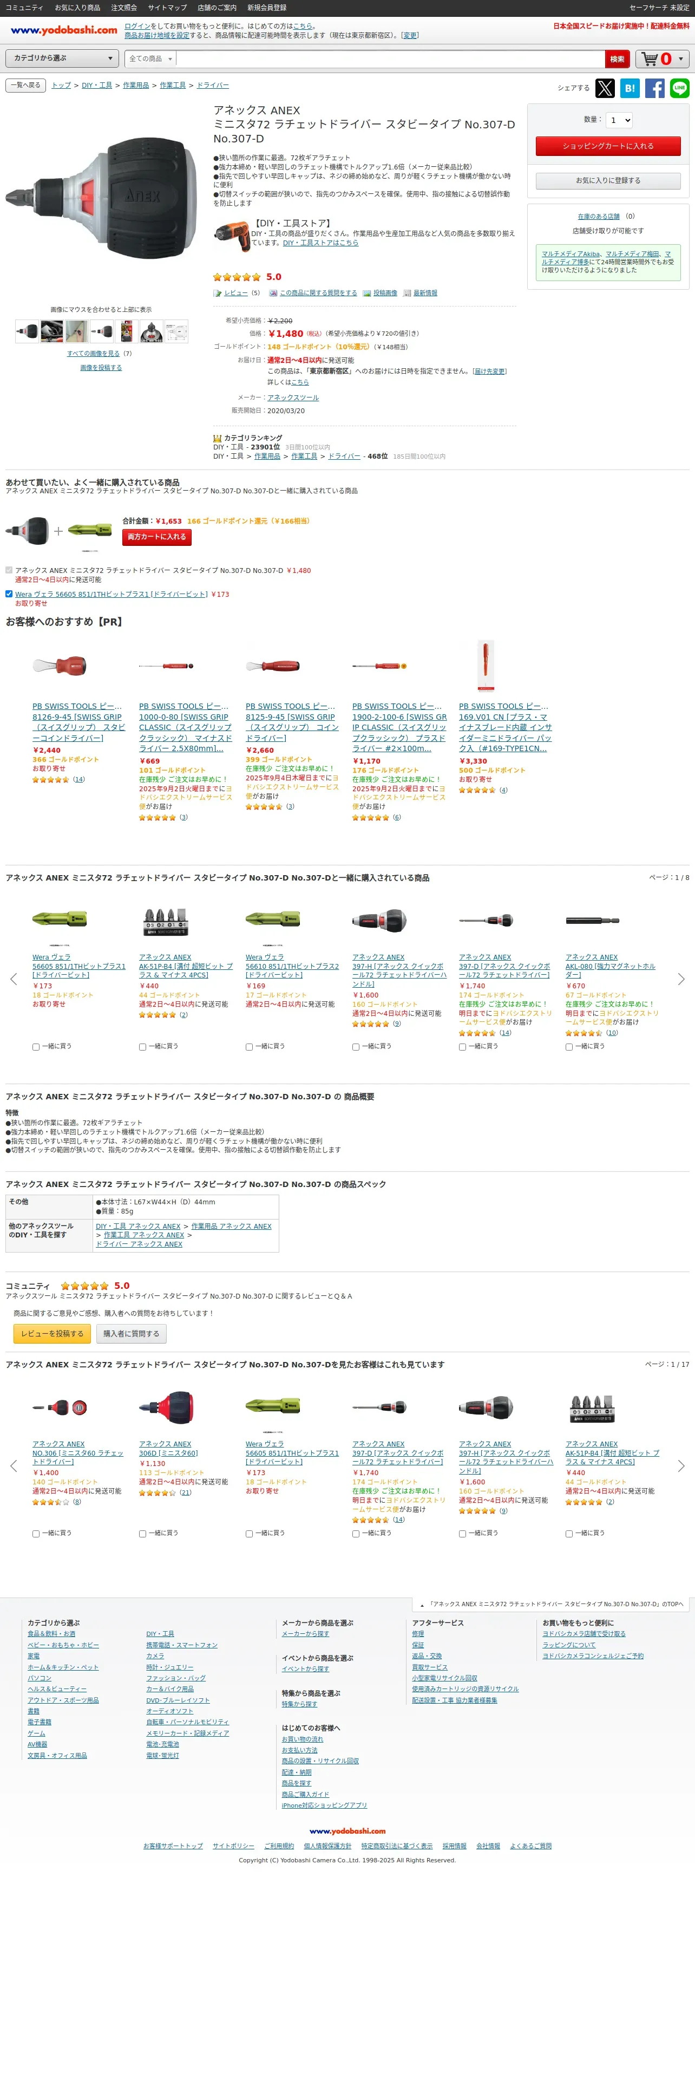The image size is (695, 2086).
Task: Tick 一緒に買う under Wera 56610 ビットプラス2
Action: pyautogui.click(x=249, y=1046)
